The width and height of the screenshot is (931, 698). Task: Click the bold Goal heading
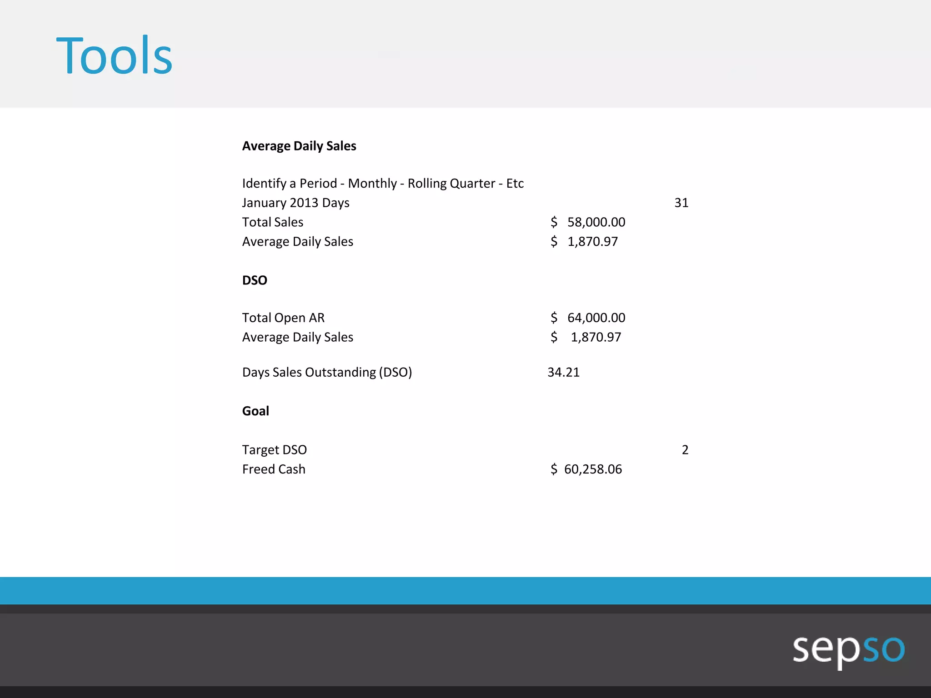tap(255, 411)
